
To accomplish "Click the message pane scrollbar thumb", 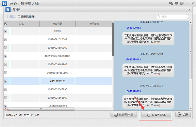I will coord(191,52).
